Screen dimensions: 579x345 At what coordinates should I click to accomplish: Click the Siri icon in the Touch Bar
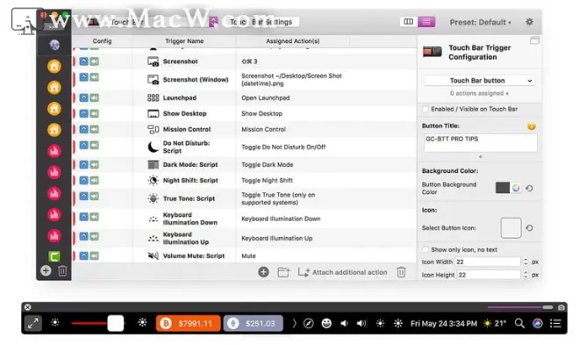pyautogui.click(x=537, y=324)
